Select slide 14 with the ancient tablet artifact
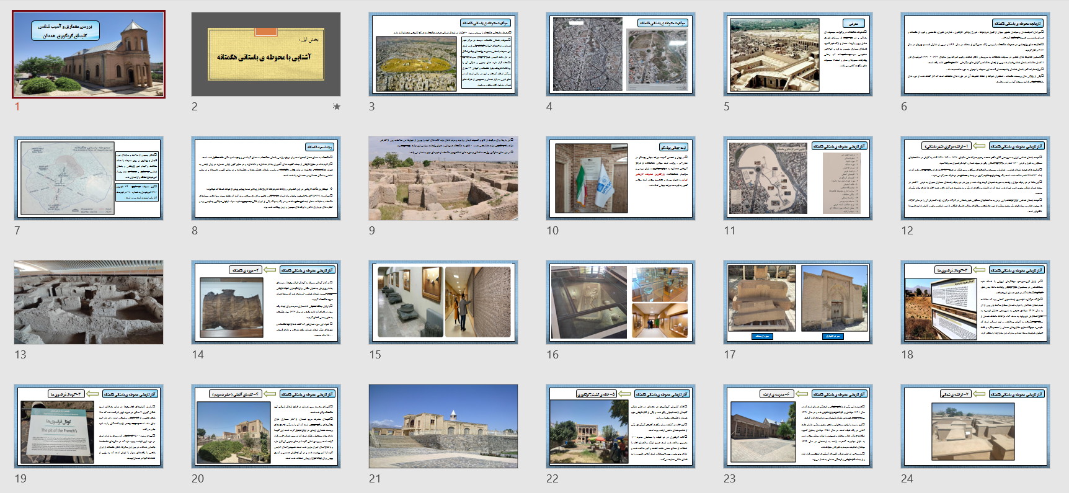 point(266,302)
